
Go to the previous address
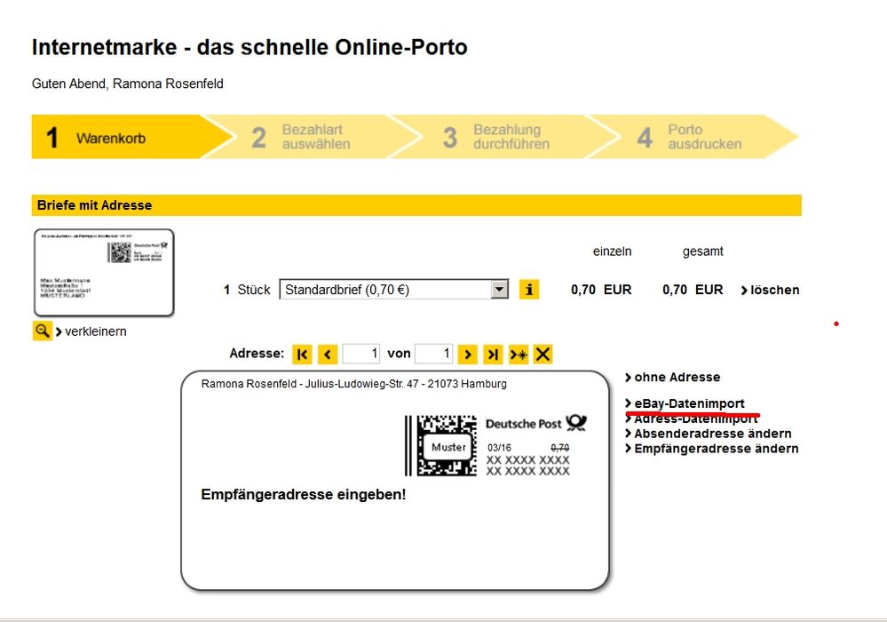328,355
